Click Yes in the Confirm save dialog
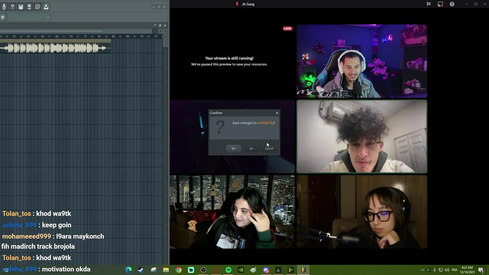 pyautogui.click(x=233, y=149)
